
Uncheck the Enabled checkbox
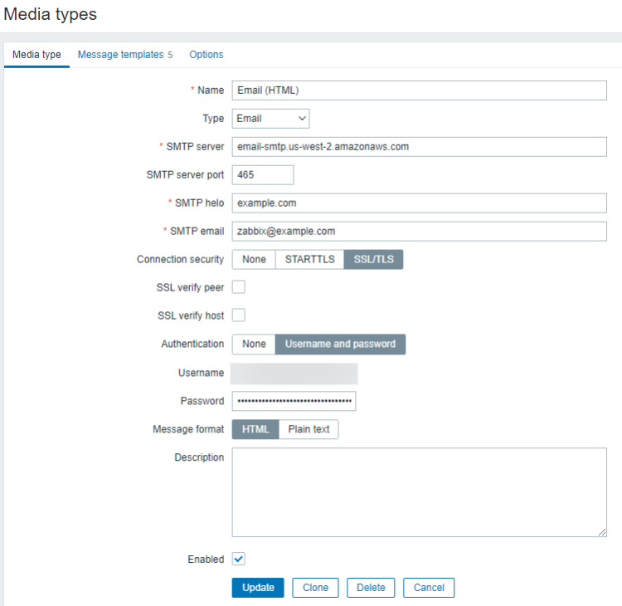(x=239, y=560)
